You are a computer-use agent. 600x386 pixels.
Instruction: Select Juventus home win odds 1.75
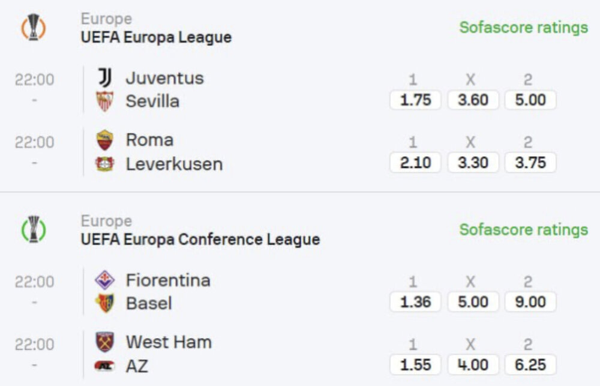point(415,100)
